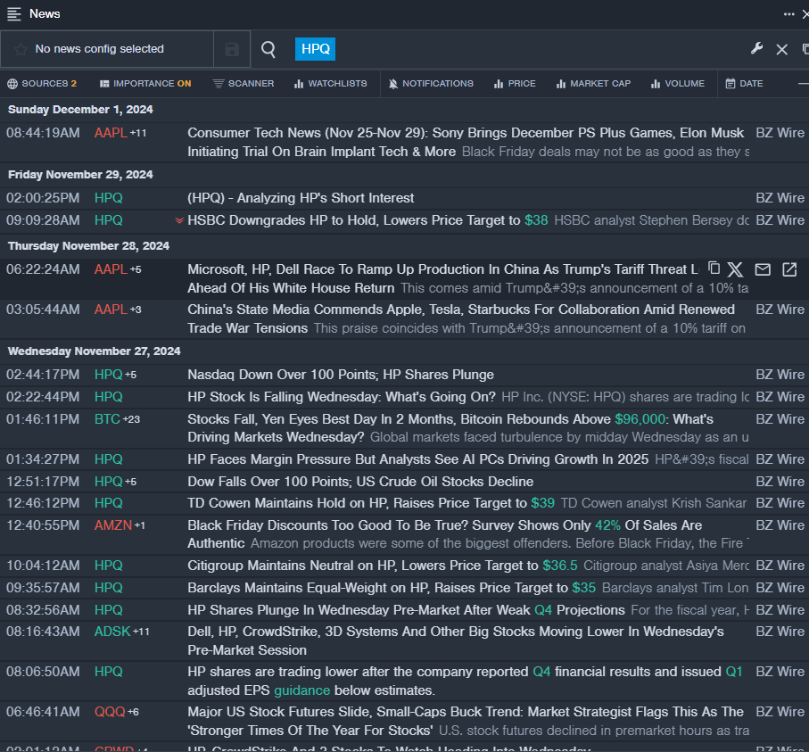Click HPQ ticker on the Short Interest row
Image resolution: width=809 pixels, height=752 pixels.
click(108, 198)
